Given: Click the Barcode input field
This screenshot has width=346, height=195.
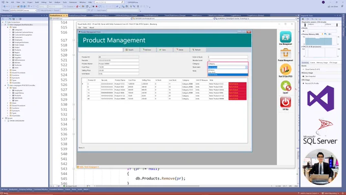Looking at the screenshot, I should point(119,60).
